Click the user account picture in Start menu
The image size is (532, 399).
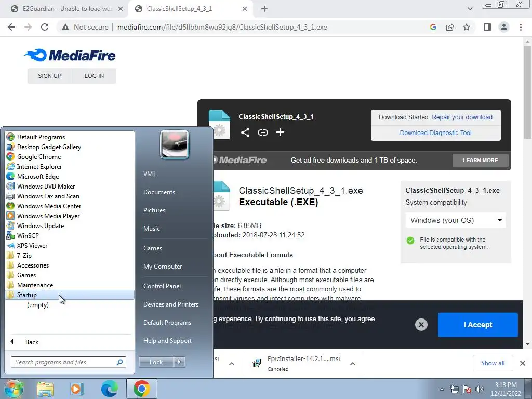click(175, 145)
